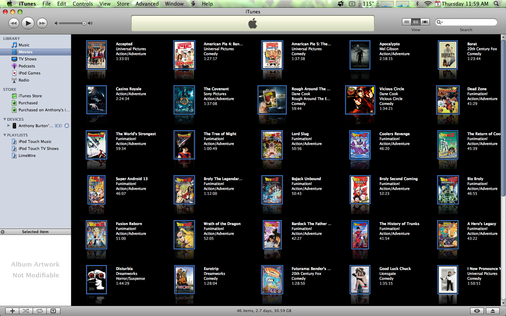Expand Anthony Burton's iPod device
The height and width of the screenshot is (316, 506).
point(8,125)
